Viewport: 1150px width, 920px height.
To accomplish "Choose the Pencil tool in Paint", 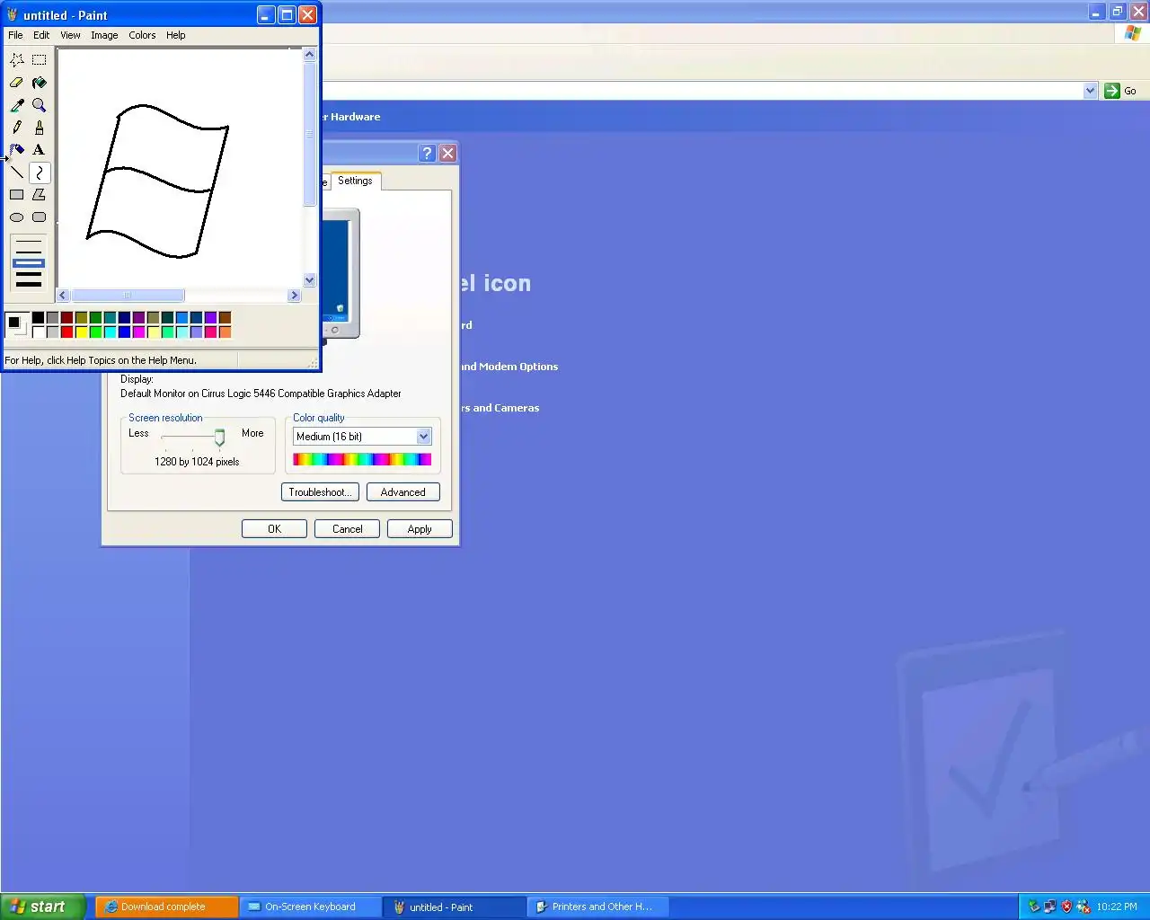I will coord(17,128).
